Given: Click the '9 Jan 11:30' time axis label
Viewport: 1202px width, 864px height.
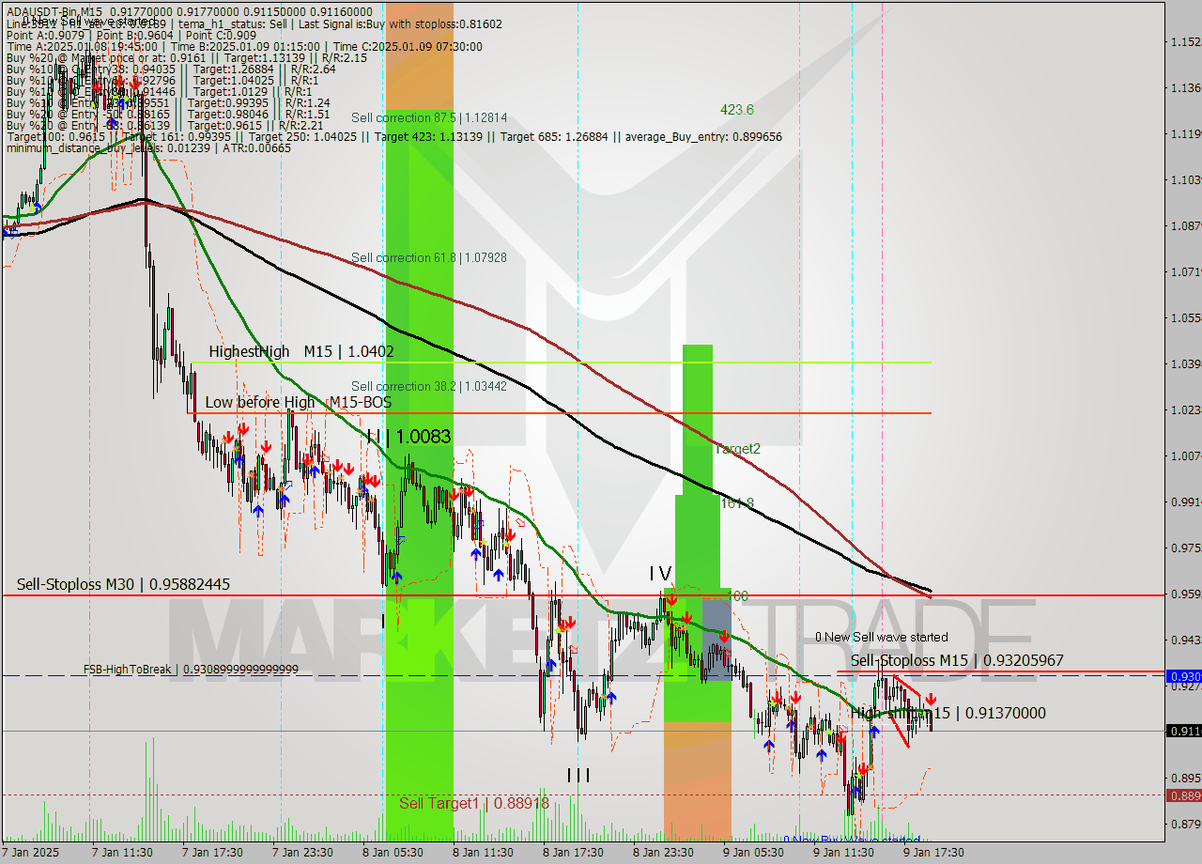Looking at the screenshot, I should coord(843,853).
